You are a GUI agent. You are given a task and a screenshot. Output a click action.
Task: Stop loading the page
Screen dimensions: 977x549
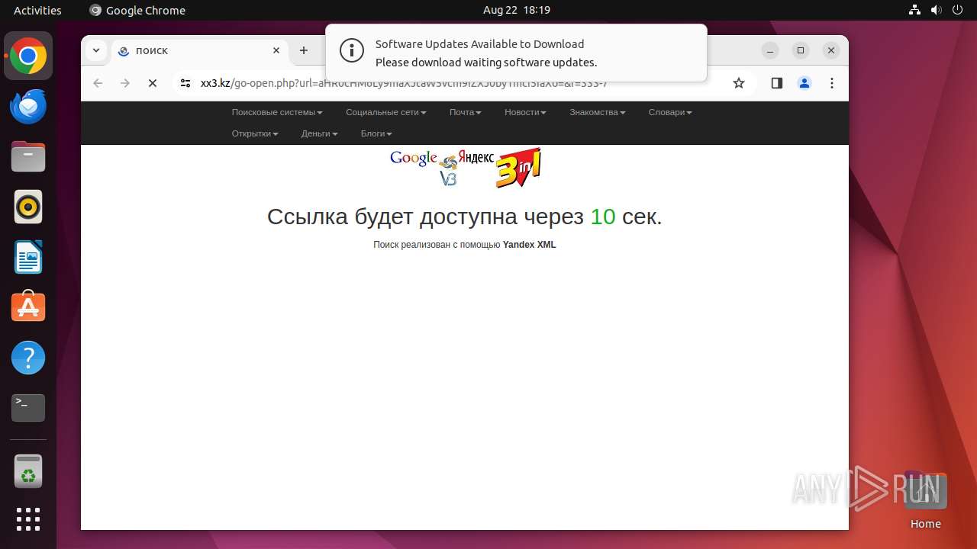coord(153,83)
